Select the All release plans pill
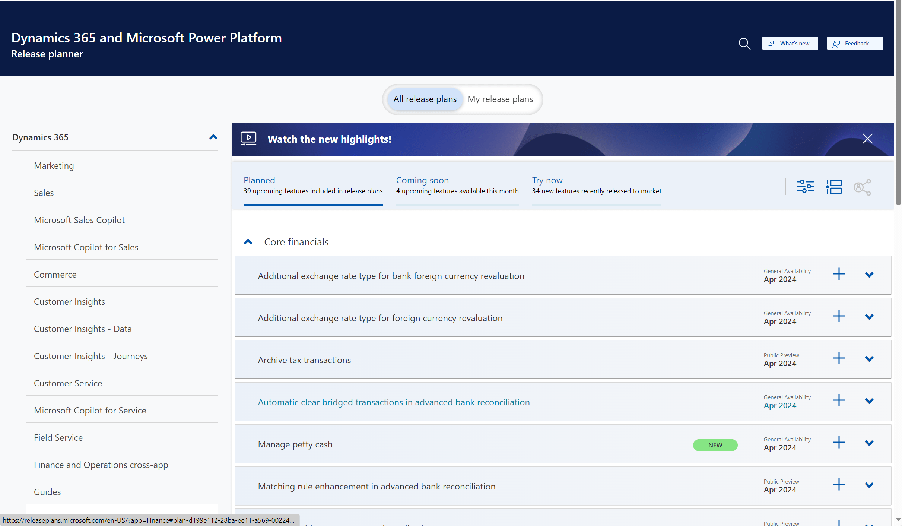902x526 pixels. tap(425, 99)
